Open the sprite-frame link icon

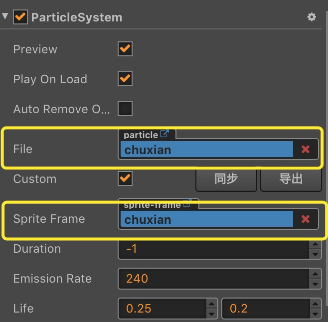click(187, 204)
